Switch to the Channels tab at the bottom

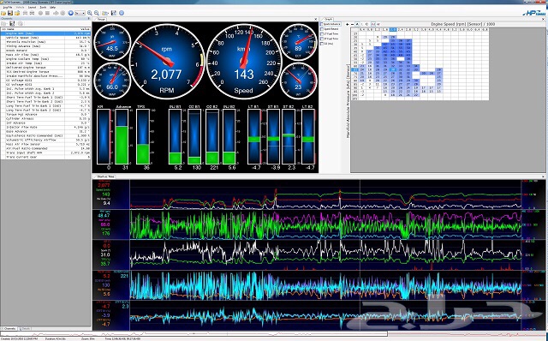(x=9, y=329)
